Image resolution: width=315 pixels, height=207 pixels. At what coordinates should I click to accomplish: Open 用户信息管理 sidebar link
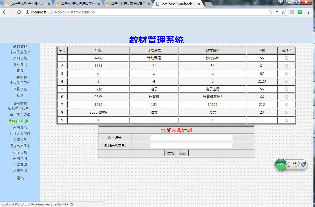click(20, 115)
